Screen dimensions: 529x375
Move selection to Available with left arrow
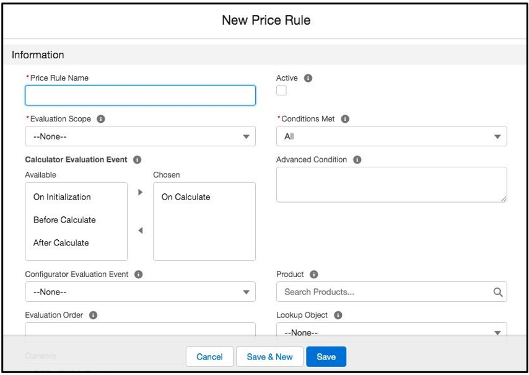[x=140, y=231]
